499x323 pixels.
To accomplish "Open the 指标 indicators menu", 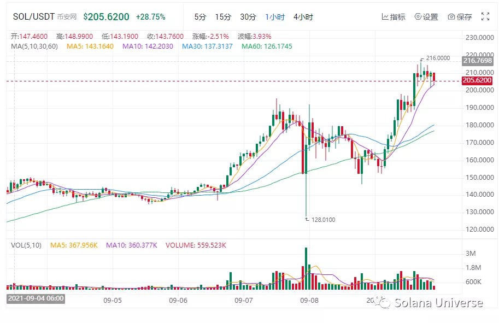I will click(394, 17).
